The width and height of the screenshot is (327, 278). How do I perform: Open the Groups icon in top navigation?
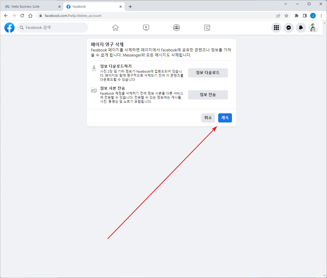click(177, 28)
